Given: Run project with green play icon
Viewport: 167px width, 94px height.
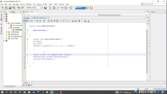Looking at the screenshot, I should click(x=58, y=8).
